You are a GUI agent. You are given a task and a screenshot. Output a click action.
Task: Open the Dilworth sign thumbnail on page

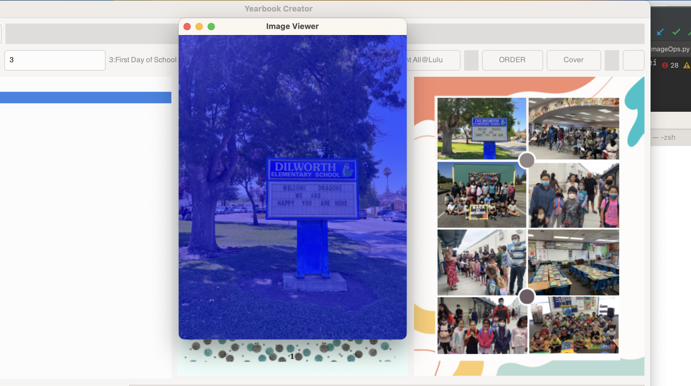[482, 128]
